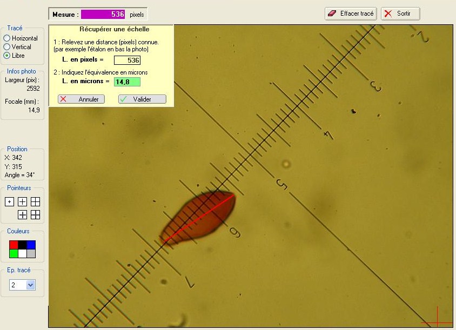Select the small dot pointer style
This screenshot has height=330, width=456.
(9, 202)
